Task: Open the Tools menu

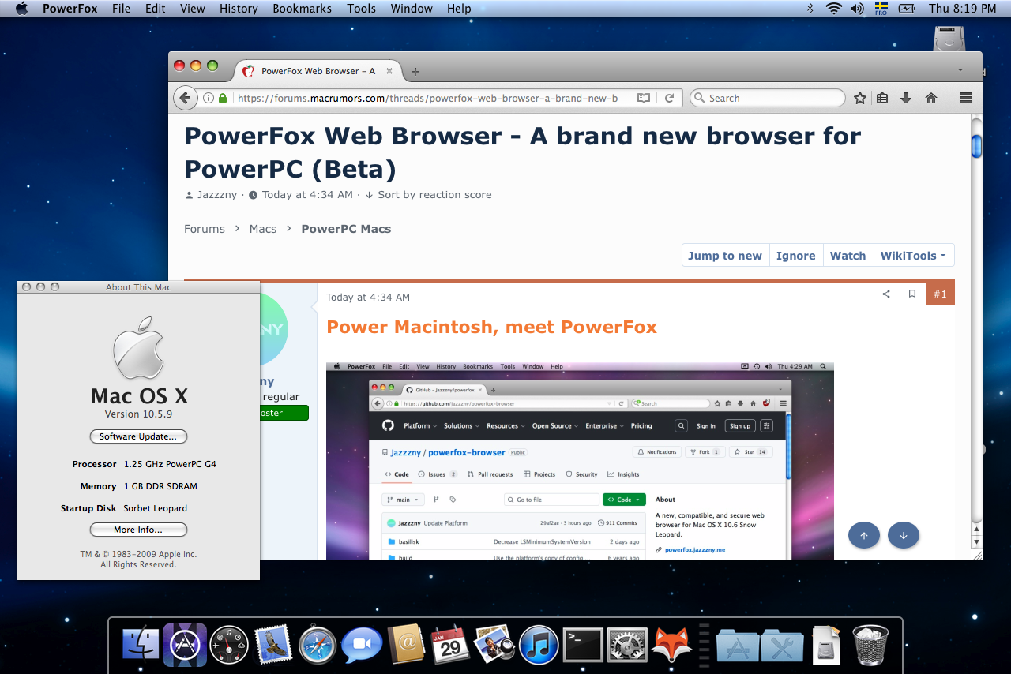Action: tap(361, 9)
